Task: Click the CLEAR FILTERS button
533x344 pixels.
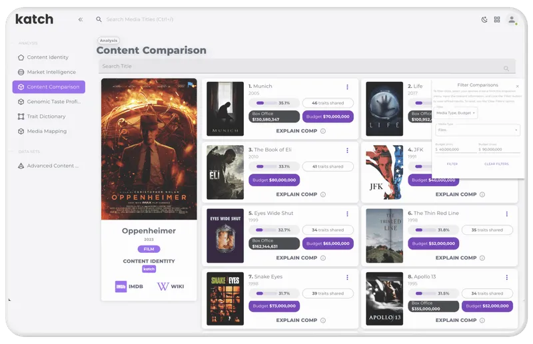Action: click(x=496, y=164)
